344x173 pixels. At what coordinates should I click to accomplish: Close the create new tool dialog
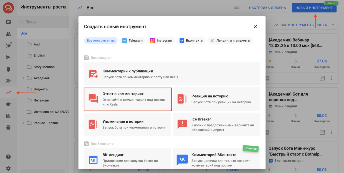pos(255,27)
